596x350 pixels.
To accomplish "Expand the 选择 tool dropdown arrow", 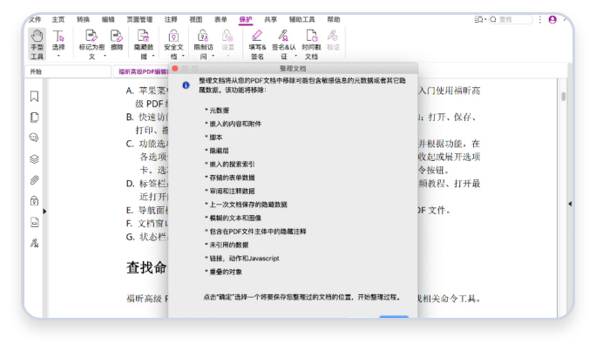I will (x=58, y=57).
